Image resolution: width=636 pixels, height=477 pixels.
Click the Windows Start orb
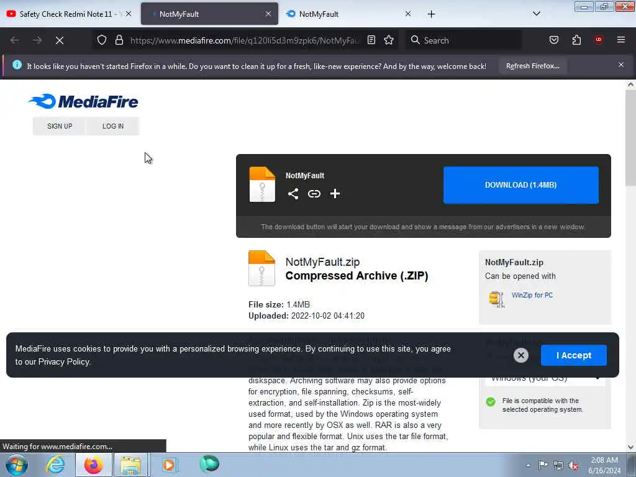coord(17,465)
